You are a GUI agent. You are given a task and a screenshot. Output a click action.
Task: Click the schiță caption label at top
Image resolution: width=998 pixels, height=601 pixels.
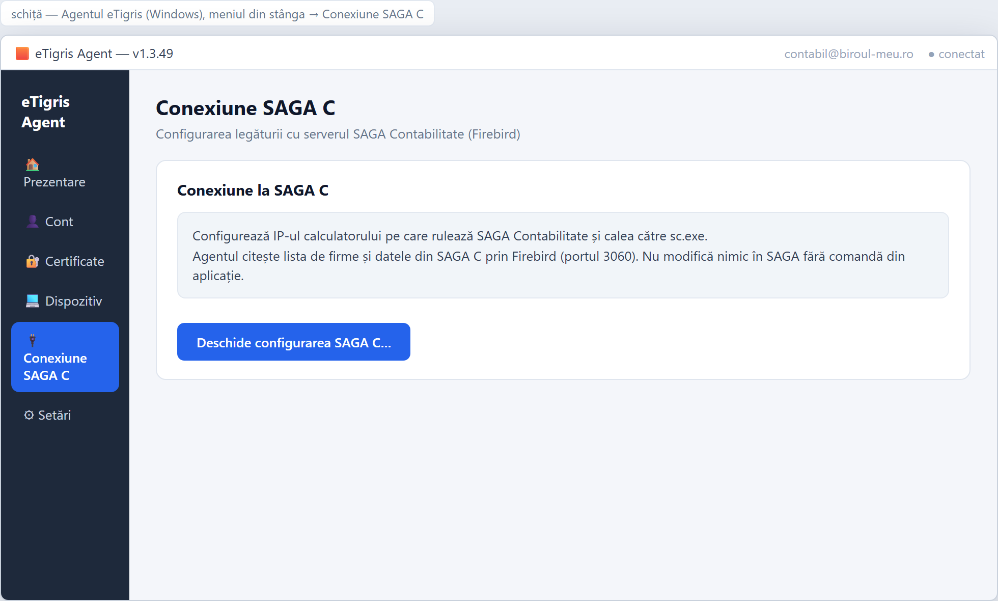coord(217,14)
